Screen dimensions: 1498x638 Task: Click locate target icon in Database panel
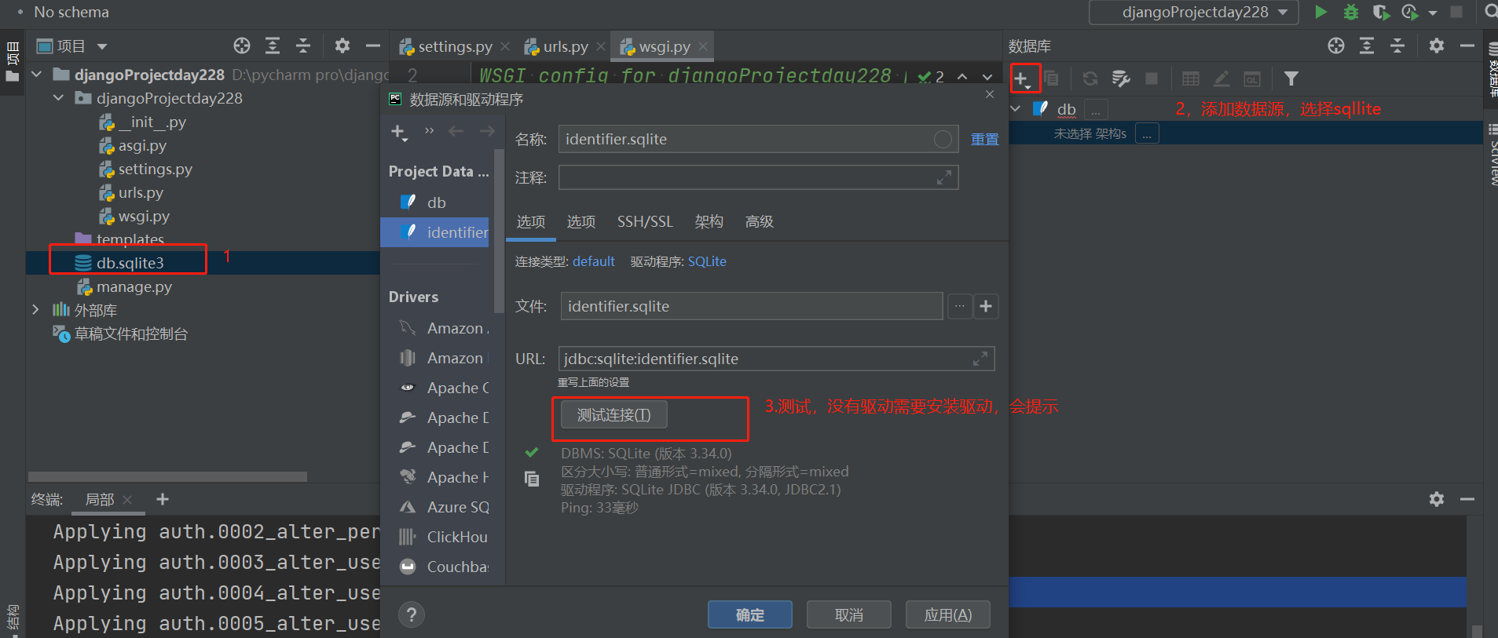(x=1336, y=46)
